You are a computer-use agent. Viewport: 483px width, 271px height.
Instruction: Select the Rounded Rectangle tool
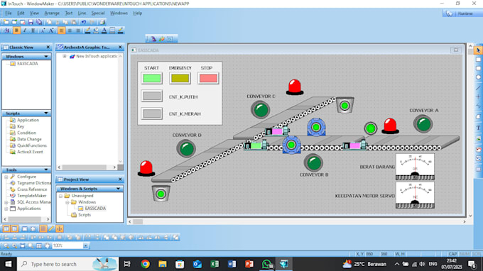(478, 68)
